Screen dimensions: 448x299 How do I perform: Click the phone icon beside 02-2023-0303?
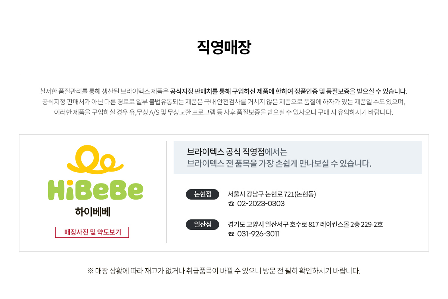tap(231, 204)
